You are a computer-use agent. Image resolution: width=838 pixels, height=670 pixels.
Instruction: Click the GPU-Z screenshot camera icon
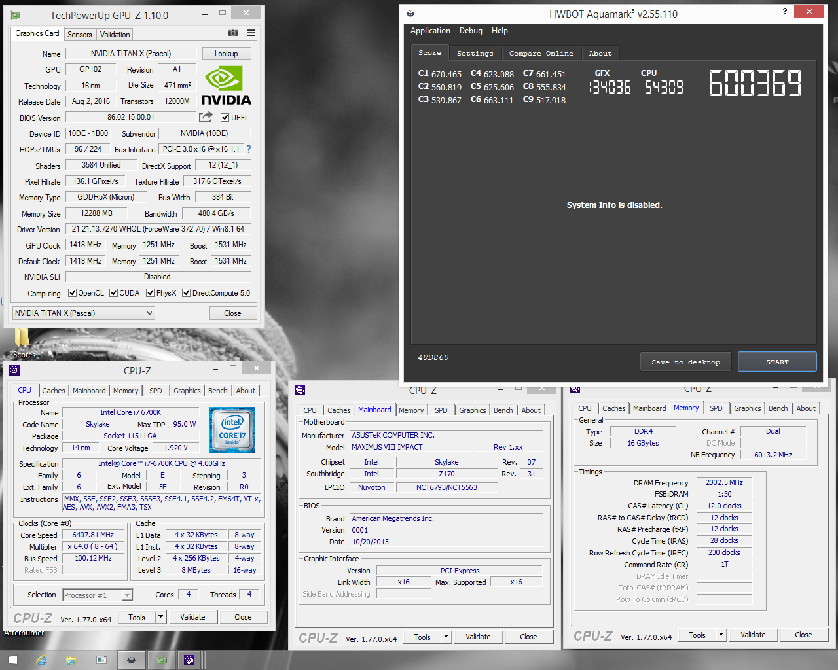(232, 33)
